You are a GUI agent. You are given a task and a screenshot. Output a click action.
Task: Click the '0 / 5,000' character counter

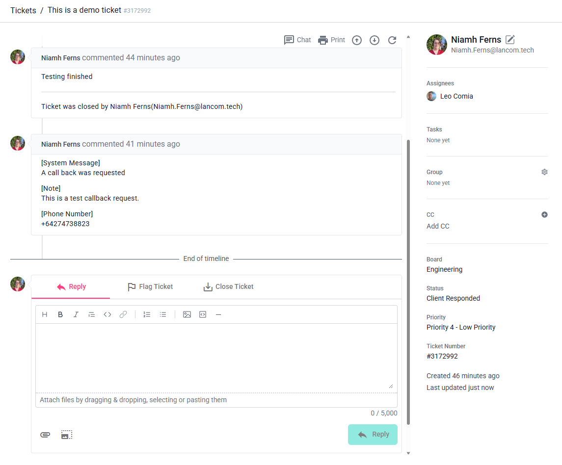384,413
